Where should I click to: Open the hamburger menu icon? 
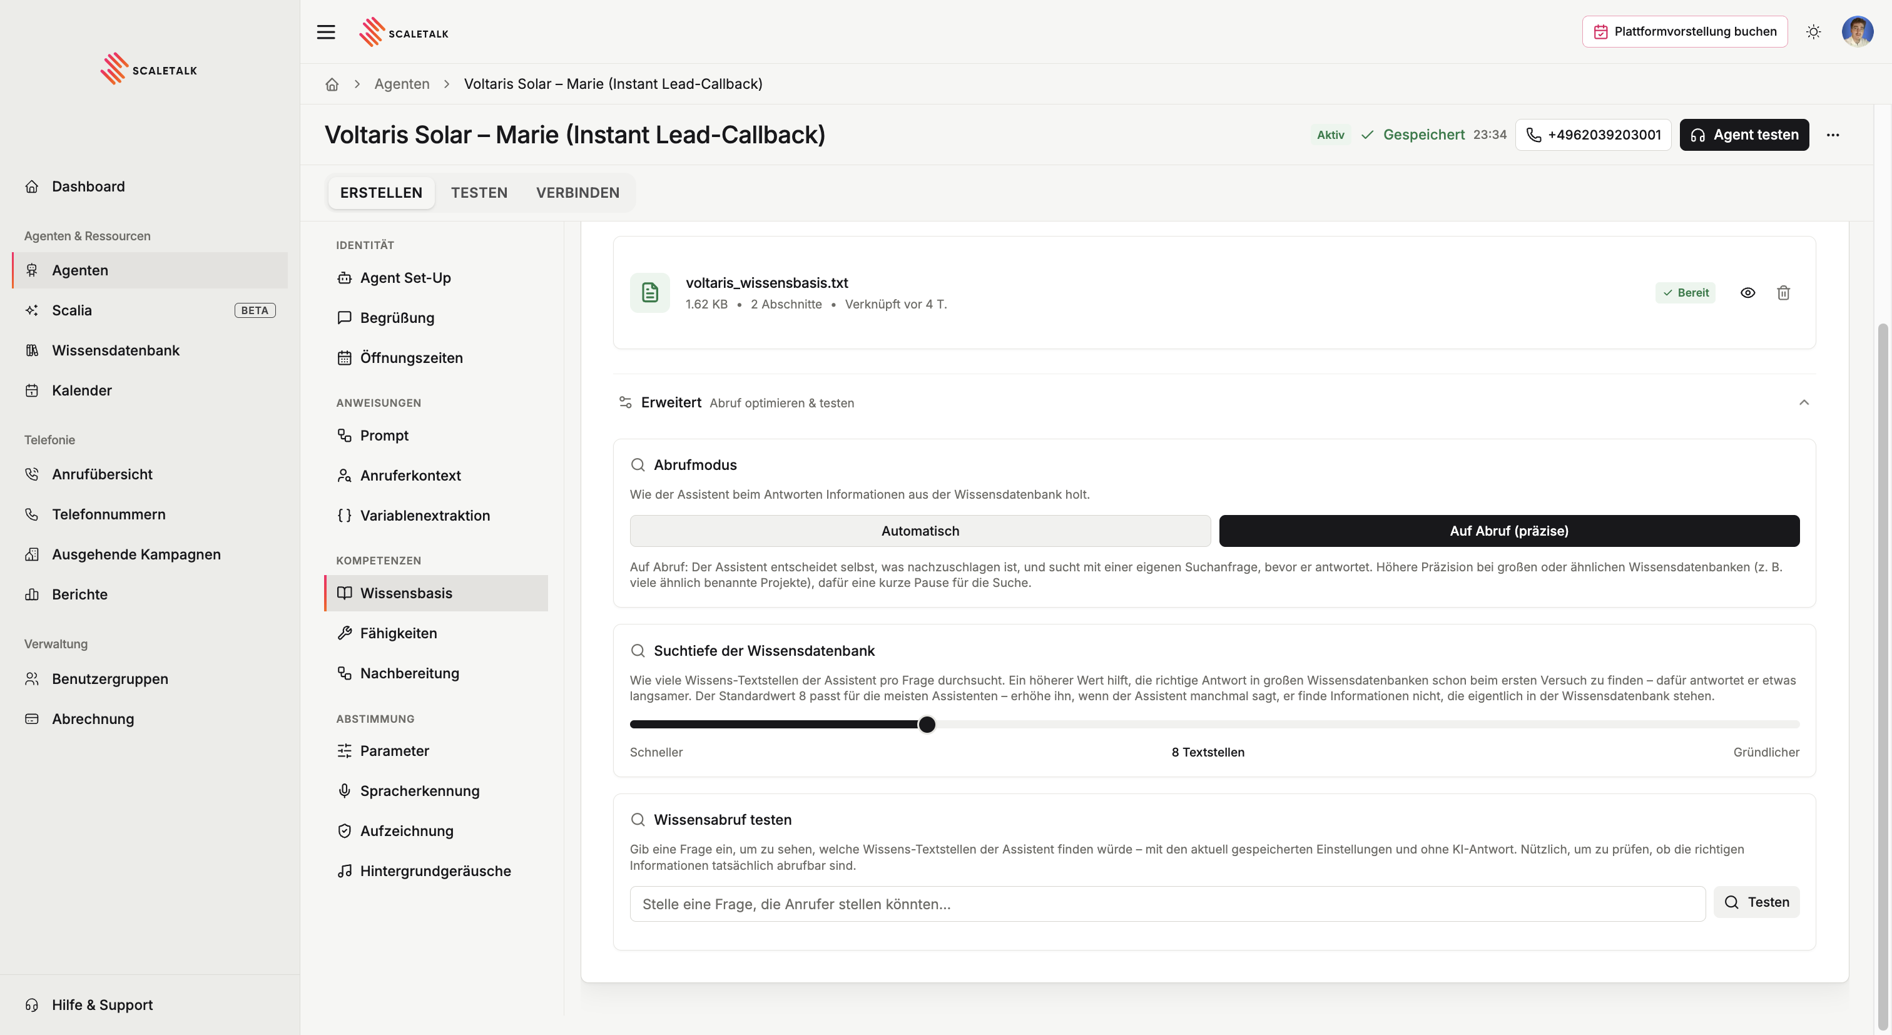(326, 33)
